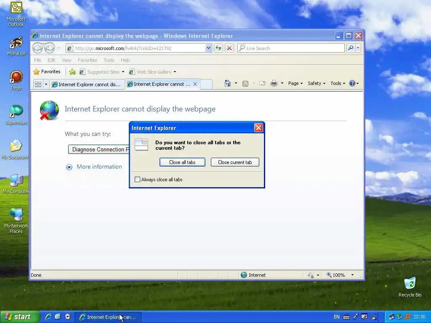Switch to first Internet Explorer cannot display tab

(x=87, y=84)
